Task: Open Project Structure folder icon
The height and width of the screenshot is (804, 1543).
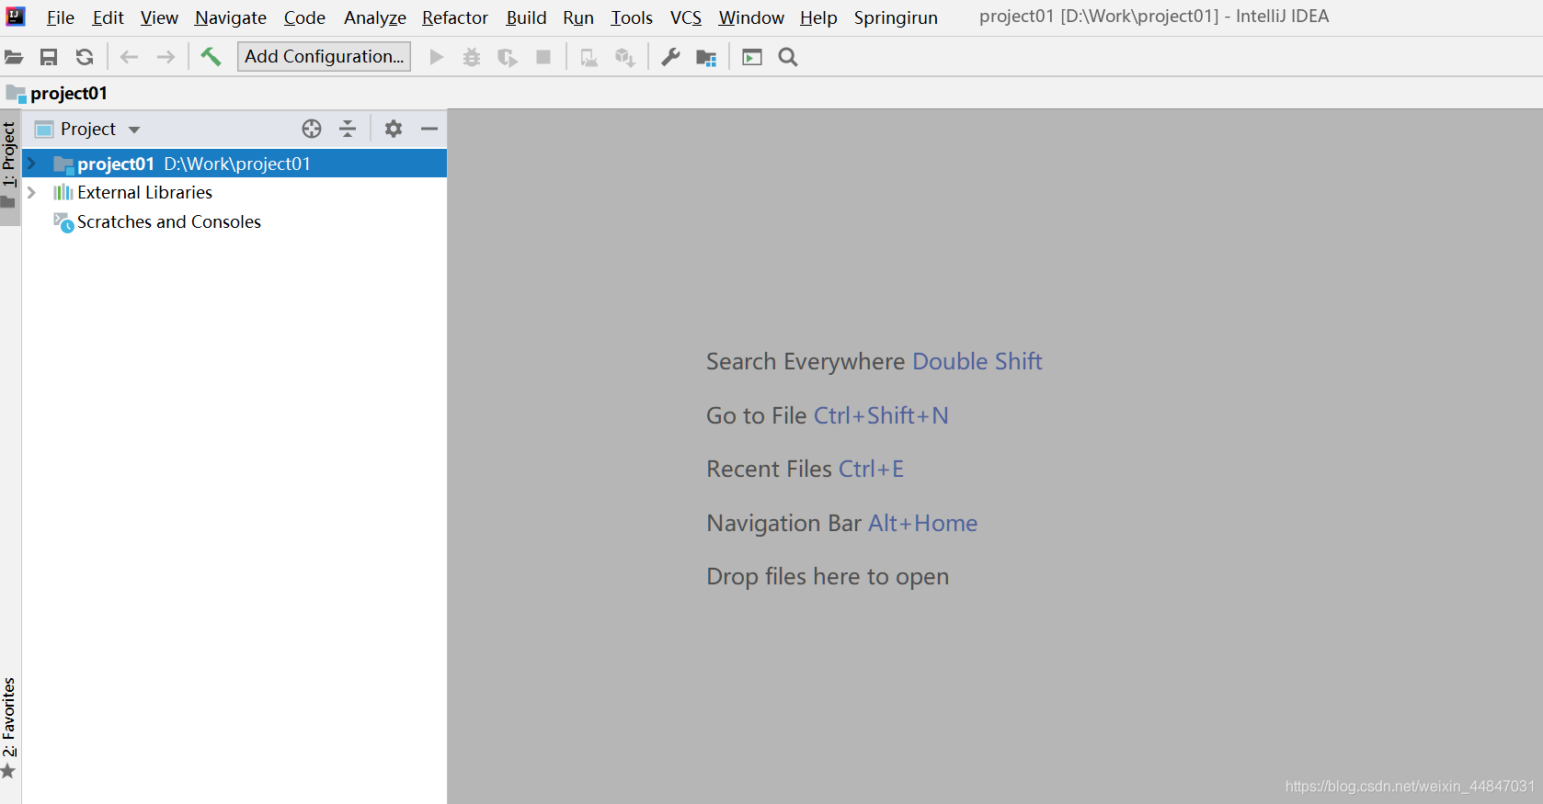Action: (706, 58)
